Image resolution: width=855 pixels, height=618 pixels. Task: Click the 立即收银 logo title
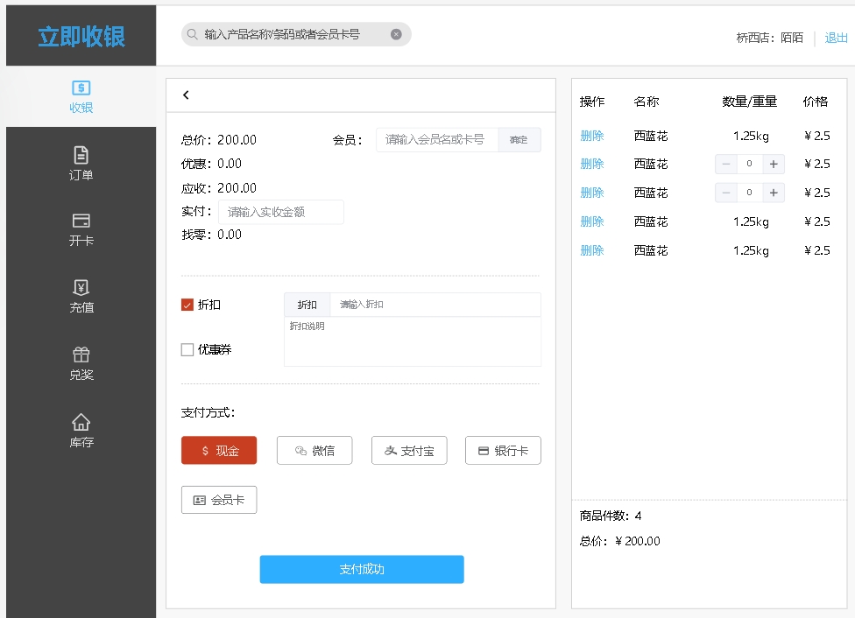tap(81, 37)
